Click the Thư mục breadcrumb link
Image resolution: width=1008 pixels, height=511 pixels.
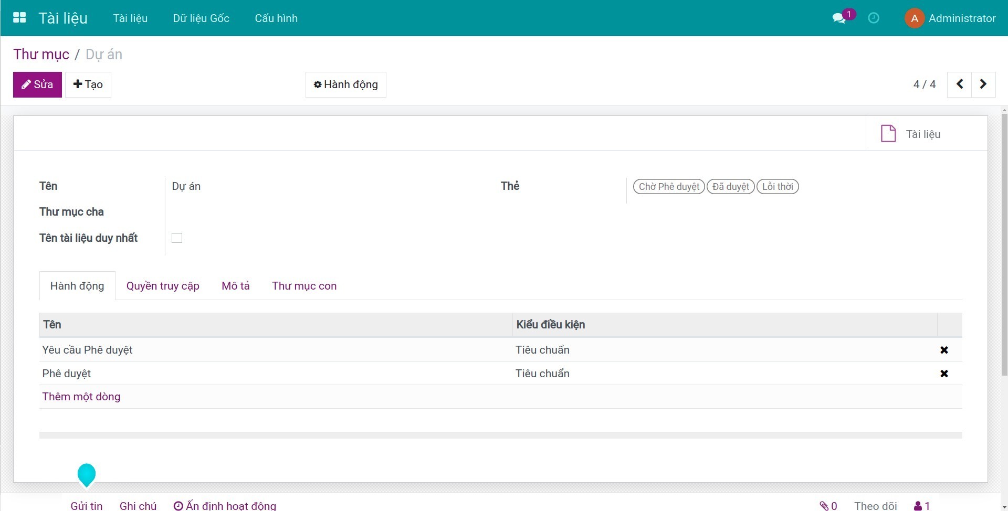(x=41, y=55)
